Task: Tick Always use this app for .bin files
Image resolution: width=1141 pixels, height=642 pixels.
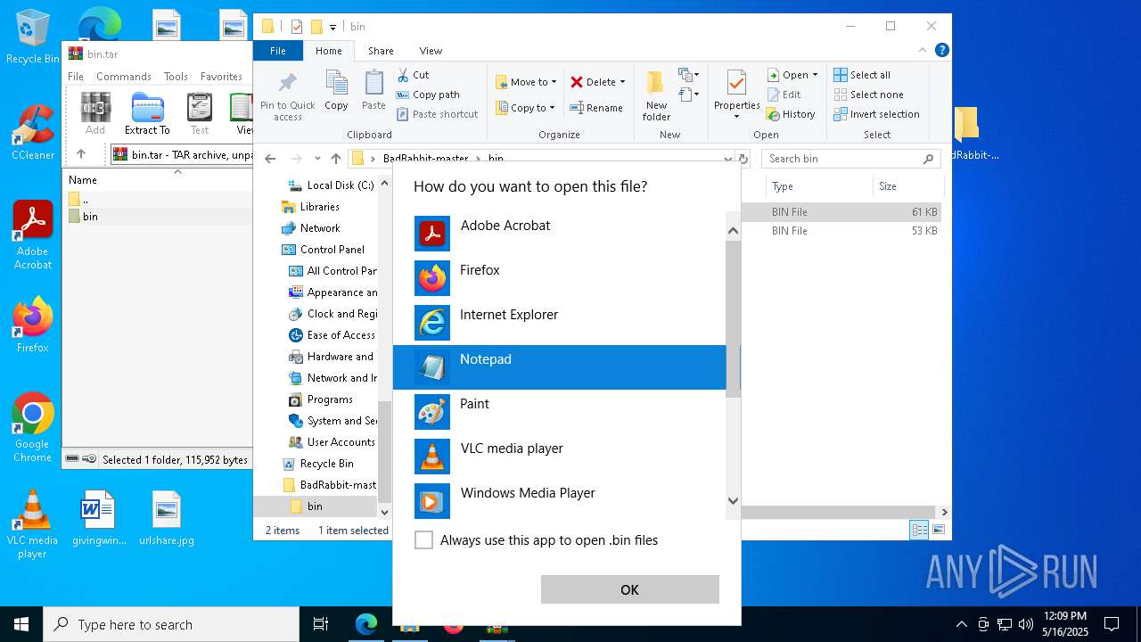Action: (424, 540)
